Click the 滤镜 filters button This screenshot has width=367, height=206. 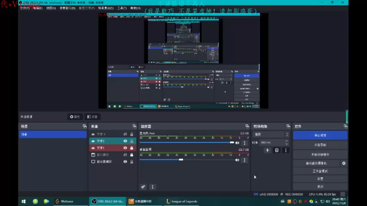(92, 117)
